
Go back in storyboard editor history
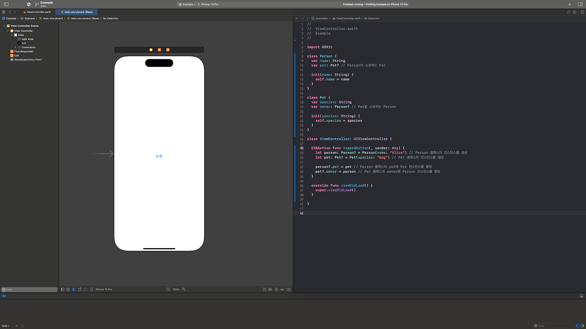click(10, 12)
